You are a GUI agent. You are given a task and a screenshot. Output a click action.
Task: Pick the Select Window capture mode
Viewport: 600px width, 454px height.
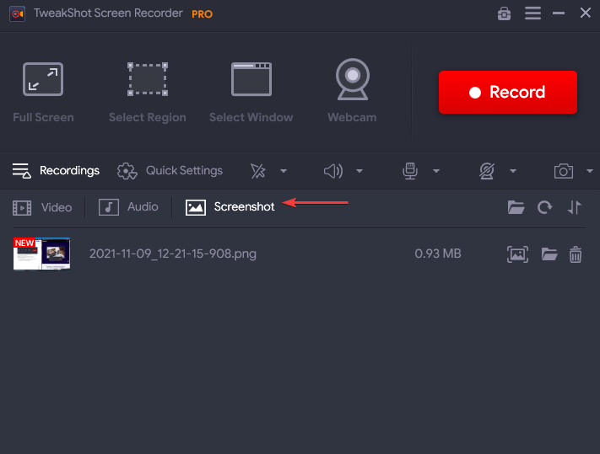click(x=251, y=91)
